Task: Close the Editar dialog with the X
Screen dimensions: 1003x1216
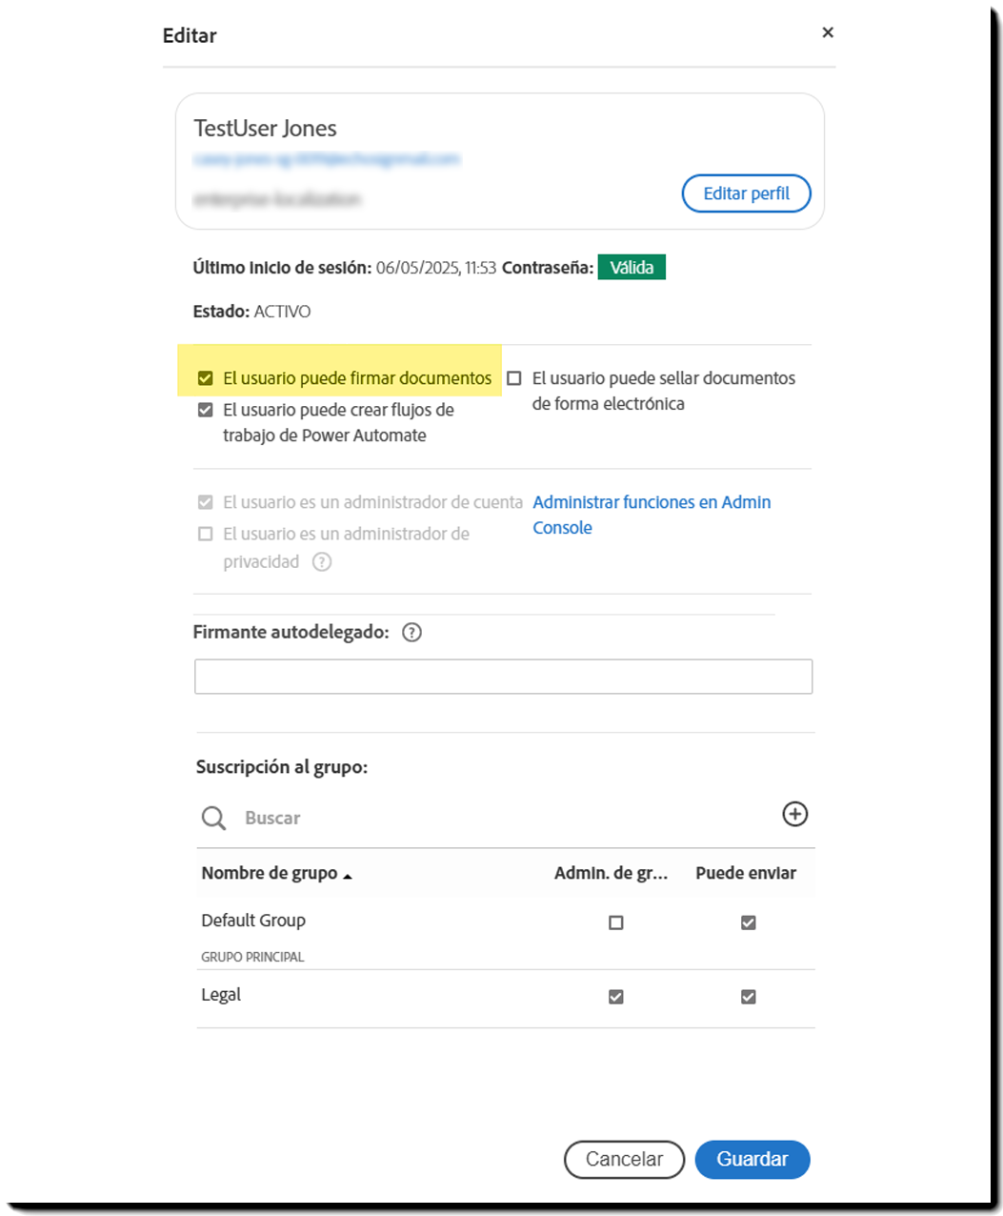Action: 828,32
